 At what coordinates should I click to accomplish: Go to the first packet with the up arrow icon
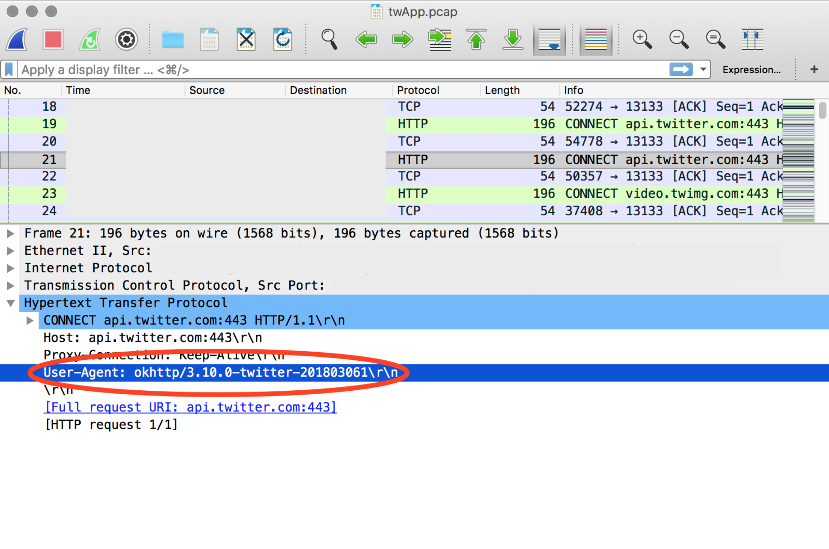[x=476, y=39]
